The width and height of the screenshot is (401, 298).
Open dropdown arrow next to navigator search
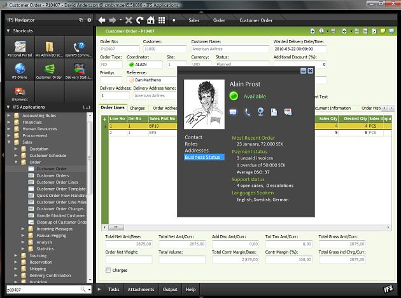[x=89, y=290]
